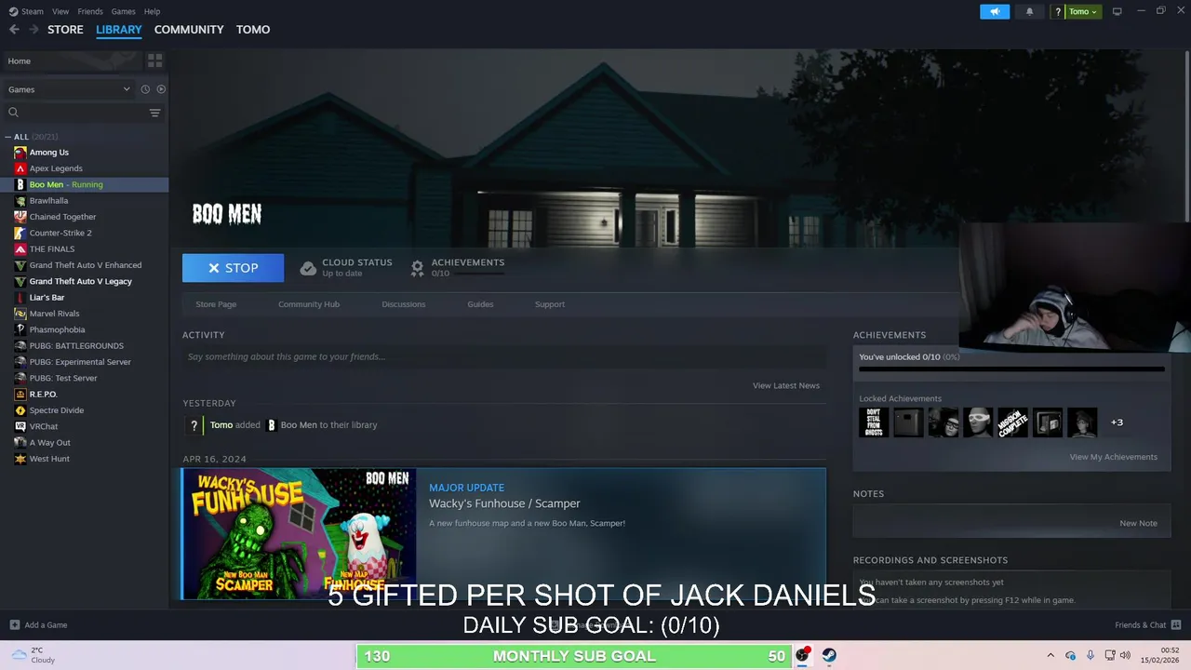The height and width of the screenshot is (670, 1191).
Task: Open the Guides link
Action: [480, 304]
